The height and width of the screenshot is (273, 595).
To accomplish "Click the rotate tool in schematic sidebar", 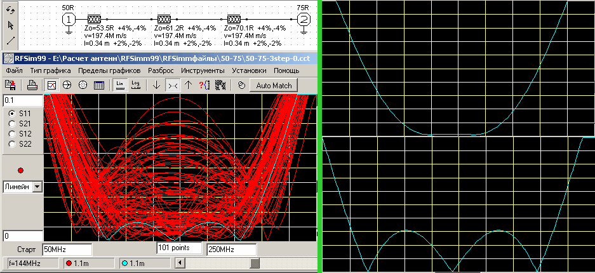I will 11,10.
